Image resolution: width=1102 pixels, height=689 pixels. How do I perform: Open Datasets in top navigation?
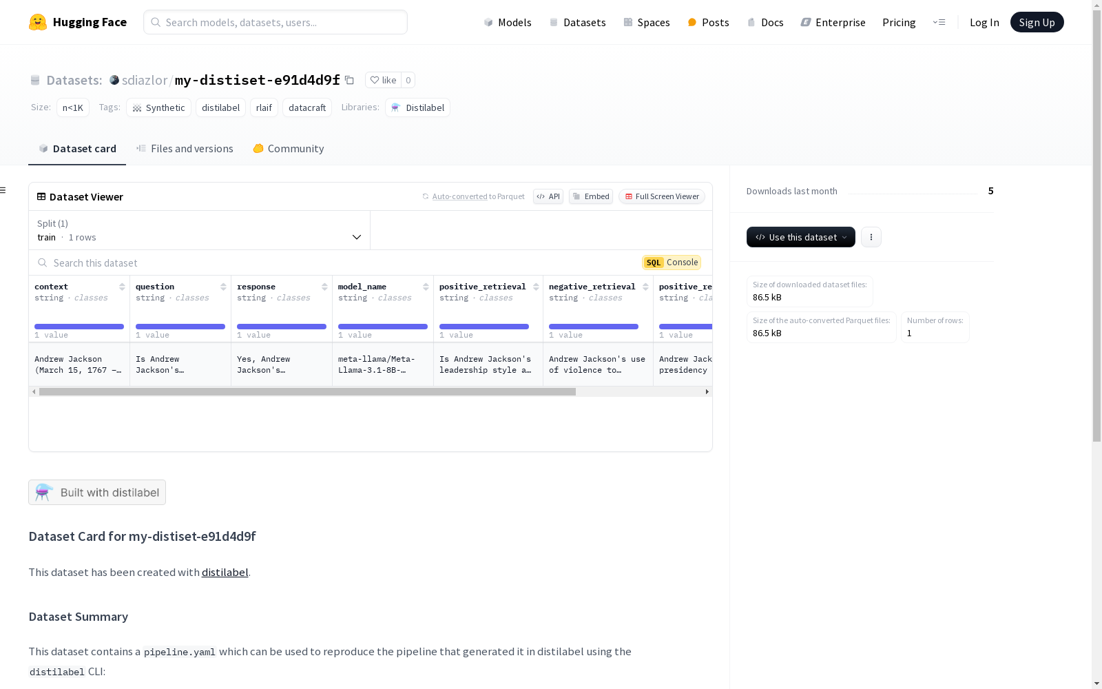coord(577,22)
